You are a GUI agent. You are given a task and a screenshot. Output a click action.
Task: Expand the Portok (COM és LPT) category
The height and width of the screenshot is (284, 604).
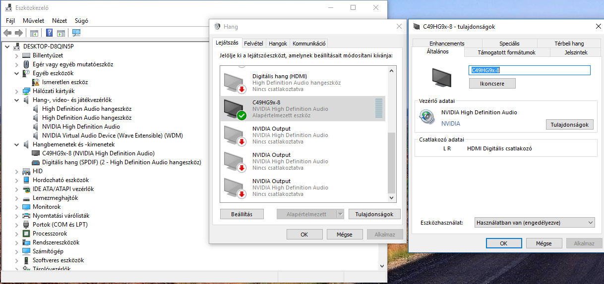tap(16, 225)
